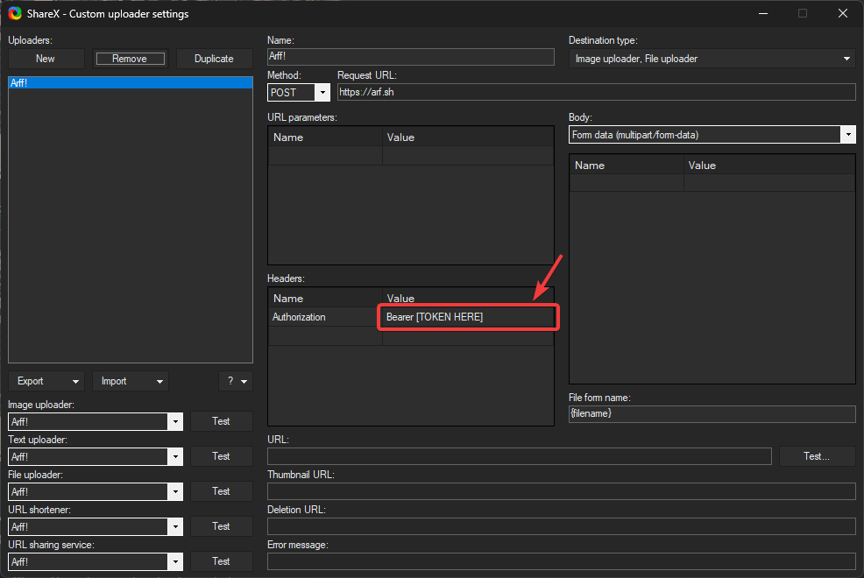Test the Text uploader
The height and width of the screenshot is (578, 864).
[222, 456]
